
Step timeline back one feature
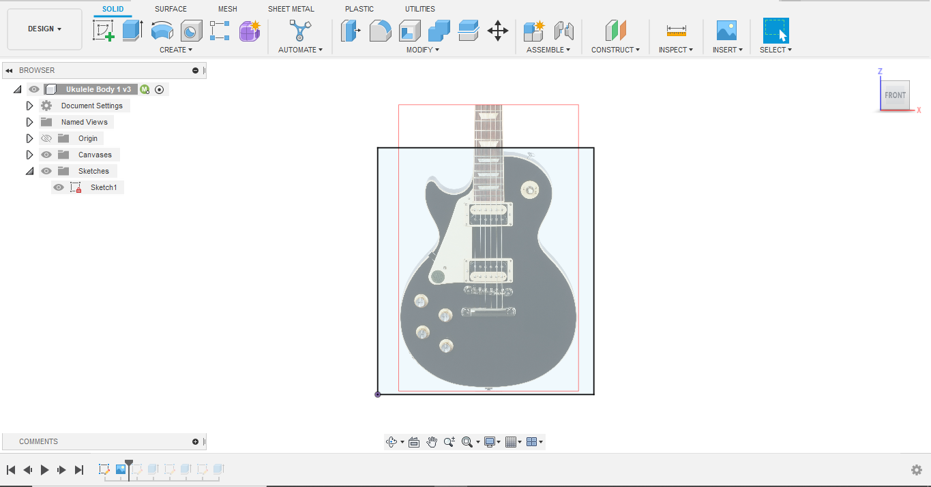click(x=28, y=470)
